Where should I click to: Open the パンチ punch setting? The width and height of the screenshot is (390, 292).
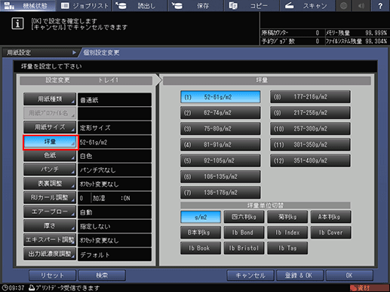tap(50, 169)
